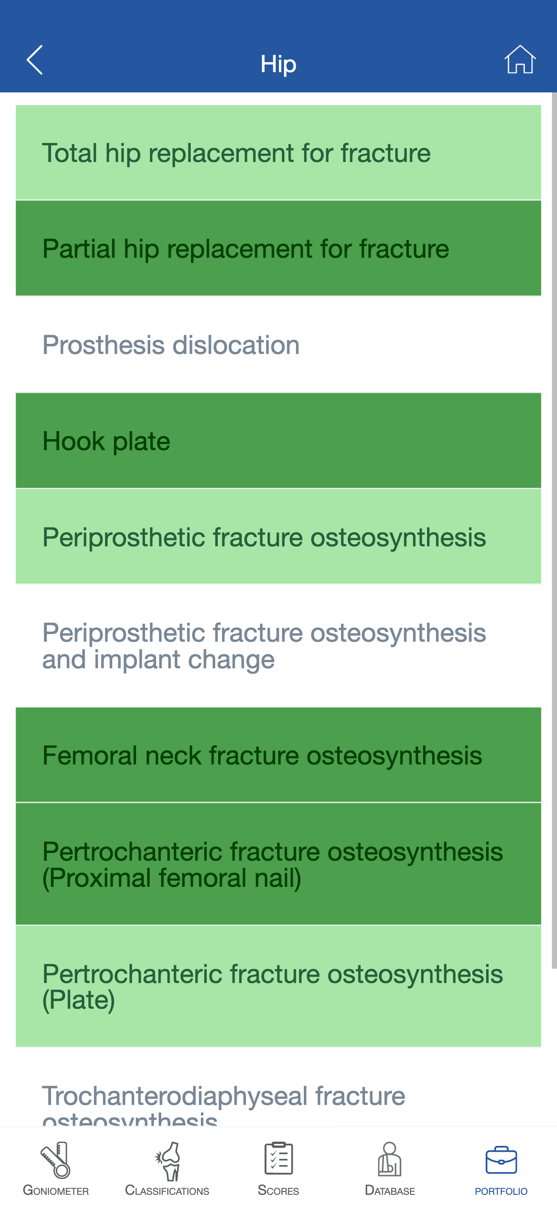The width and height of the screenshot is (557, 1210).
Task: Go to home via house icon
Action: tap(520, 59)
